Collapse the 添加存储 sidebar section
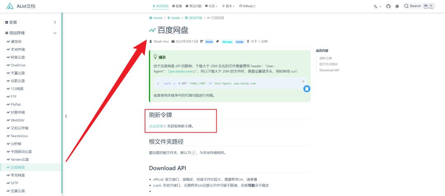The width and height of the screenshot is (445, 196). point(31,33)
